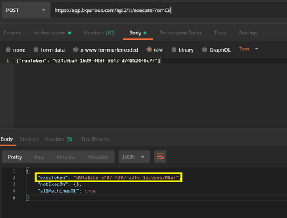Open request Headers (10) tab
This screenshot has width=287, height=218.
click(99, 33)
